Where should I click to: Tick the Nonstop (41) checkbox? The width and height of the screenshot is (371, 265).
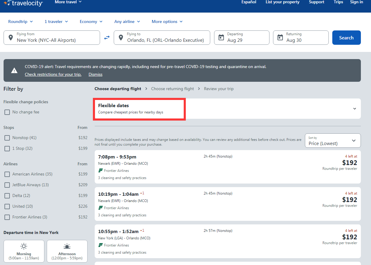[7, 138]
